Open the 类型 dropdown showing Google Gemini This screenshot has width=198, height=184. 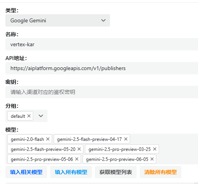[x=58, y=20]
